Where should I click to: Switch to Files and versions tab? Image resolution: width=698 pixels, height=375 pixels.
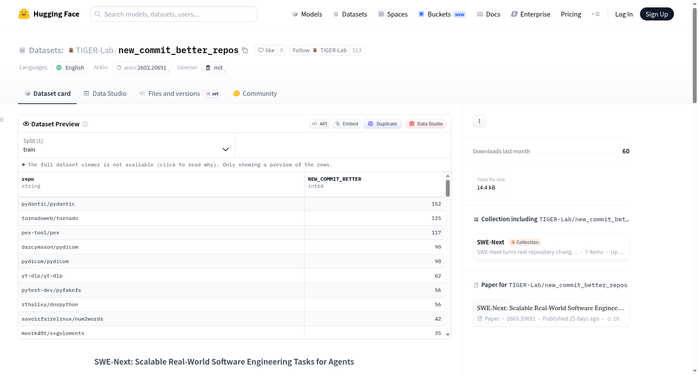180,94
